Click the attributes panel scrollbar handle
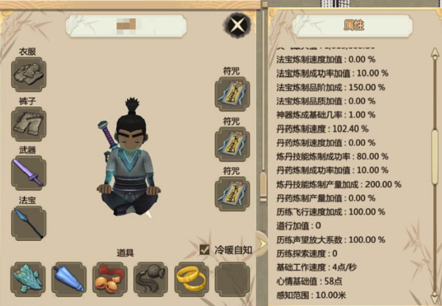Screen dimensions: 442x306 pyautogui.click(x=435, y=157)
